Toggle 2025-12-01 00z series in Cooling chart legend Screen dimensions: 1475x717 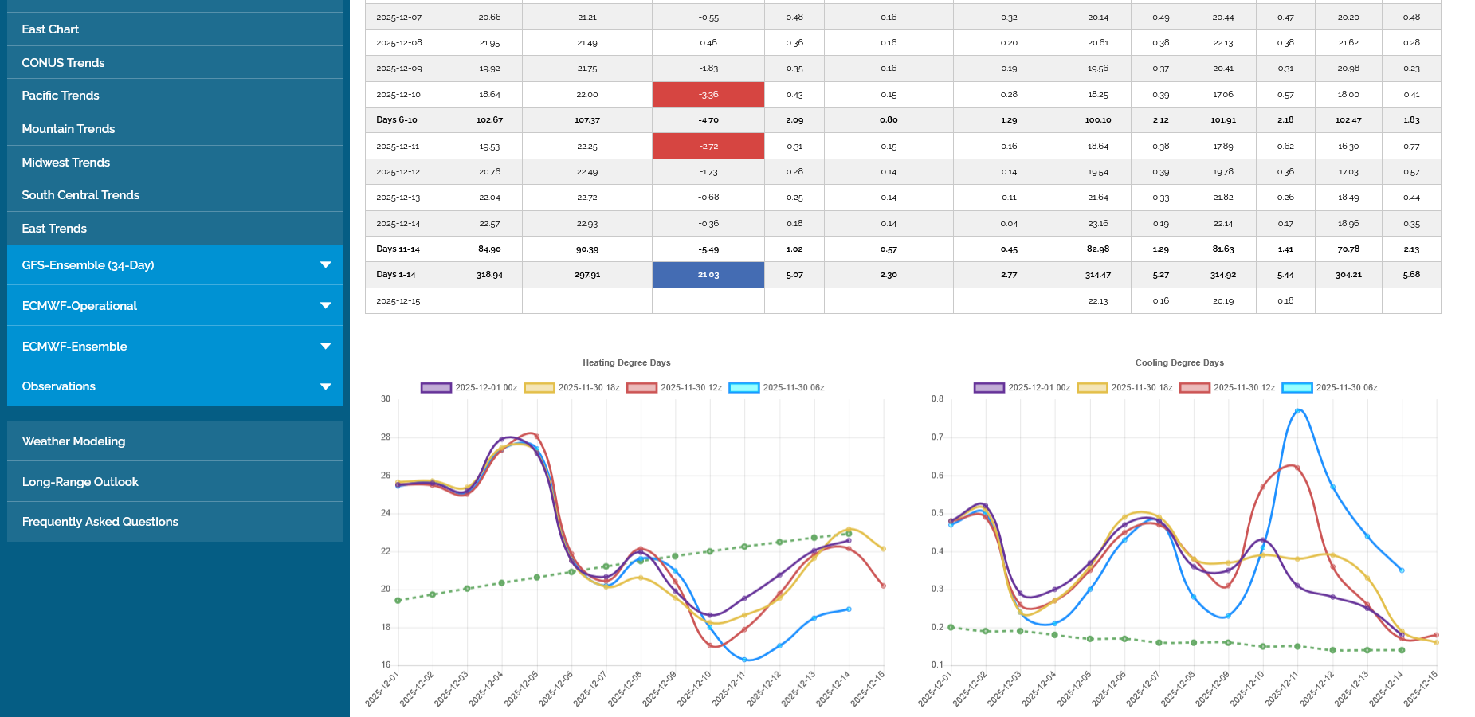tap(1022, 388)
